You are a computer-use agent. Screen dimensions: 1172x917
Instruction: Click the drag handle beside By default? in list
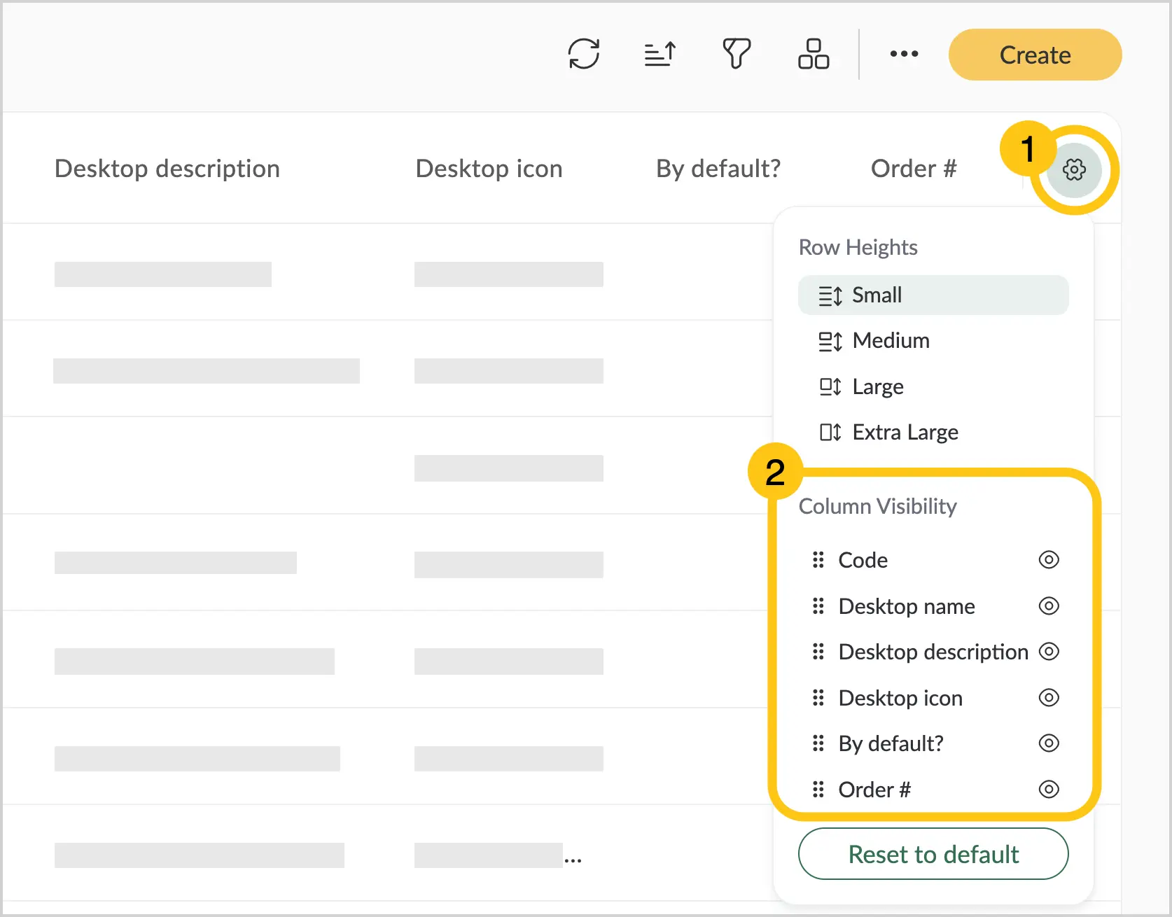(x=818, y=743)
